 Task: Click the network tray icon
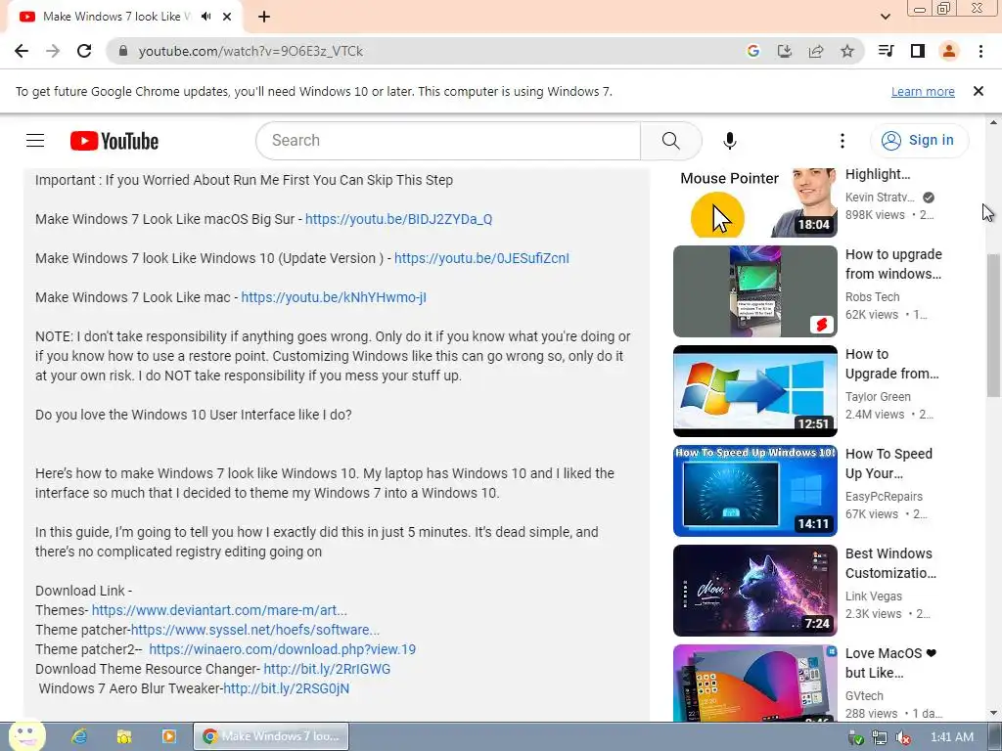tap(880, 737)
